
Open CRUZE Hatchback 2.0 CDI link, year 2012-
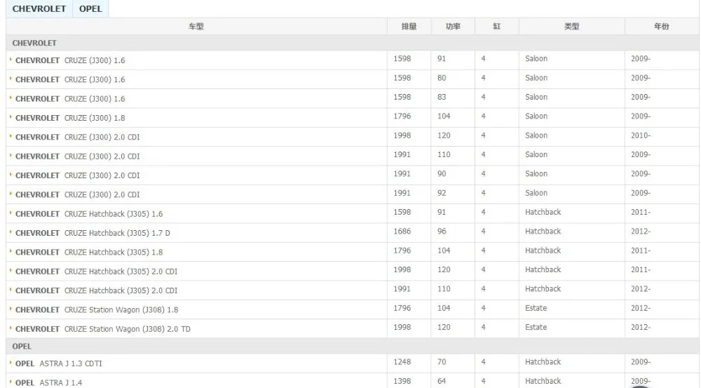[x=96, y=291]
